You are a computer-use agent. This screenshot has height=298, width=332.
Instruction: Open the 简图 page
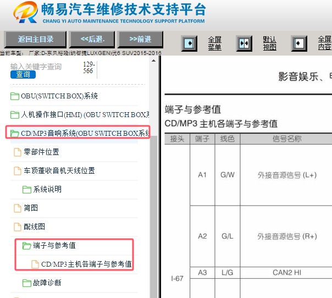tap(31, 208)
